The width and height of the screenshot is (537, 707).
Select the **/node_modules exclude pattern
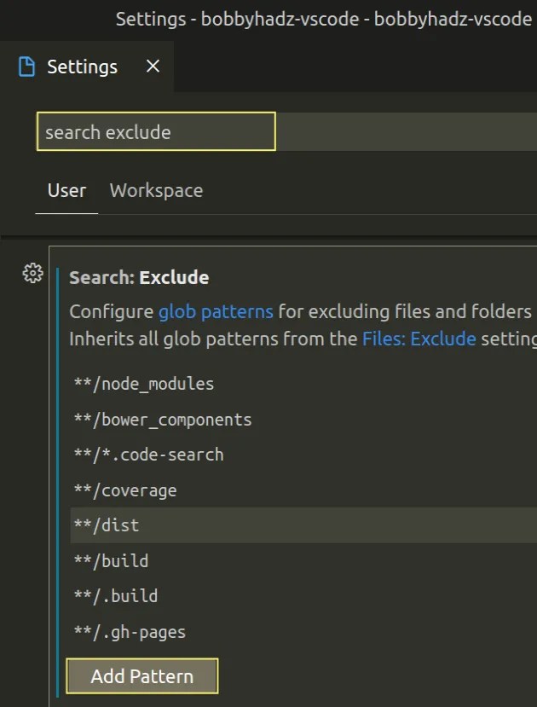point(141,384)
